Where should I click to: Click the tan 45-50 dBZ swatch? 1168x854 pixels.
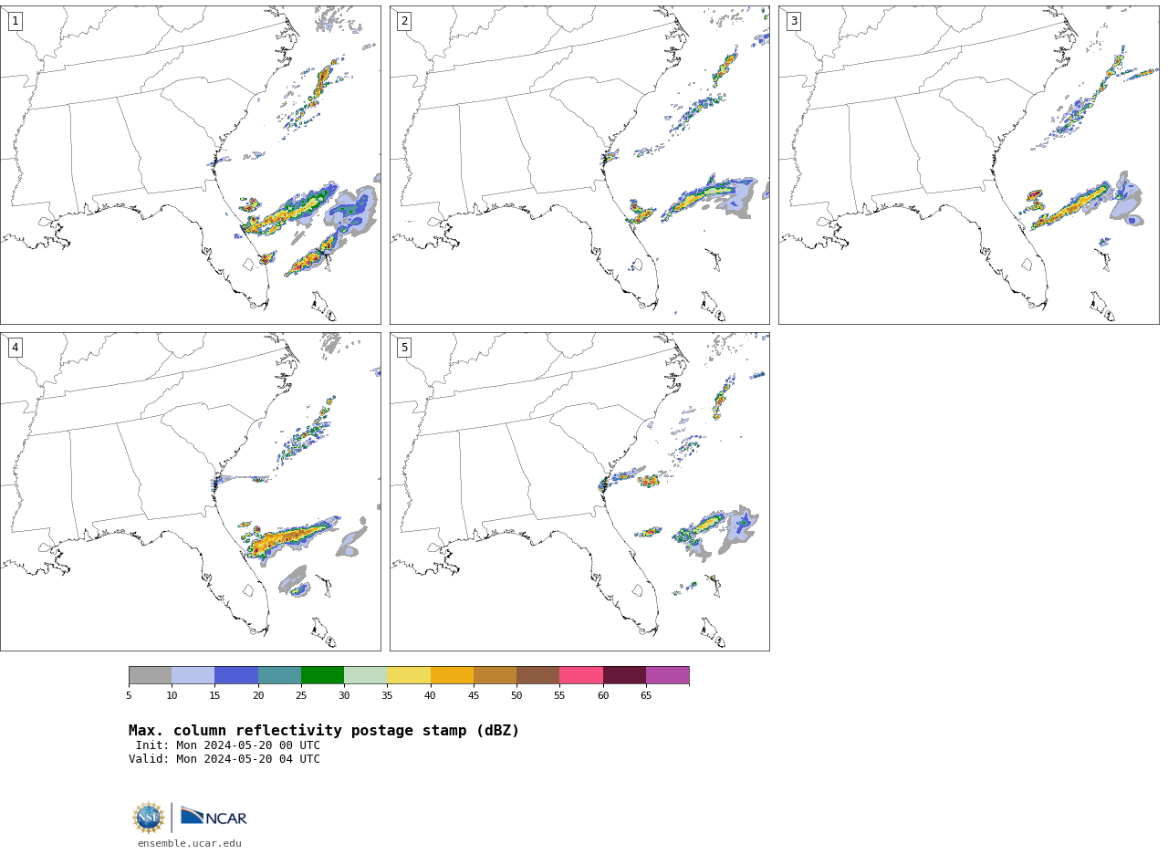point(495,675)
